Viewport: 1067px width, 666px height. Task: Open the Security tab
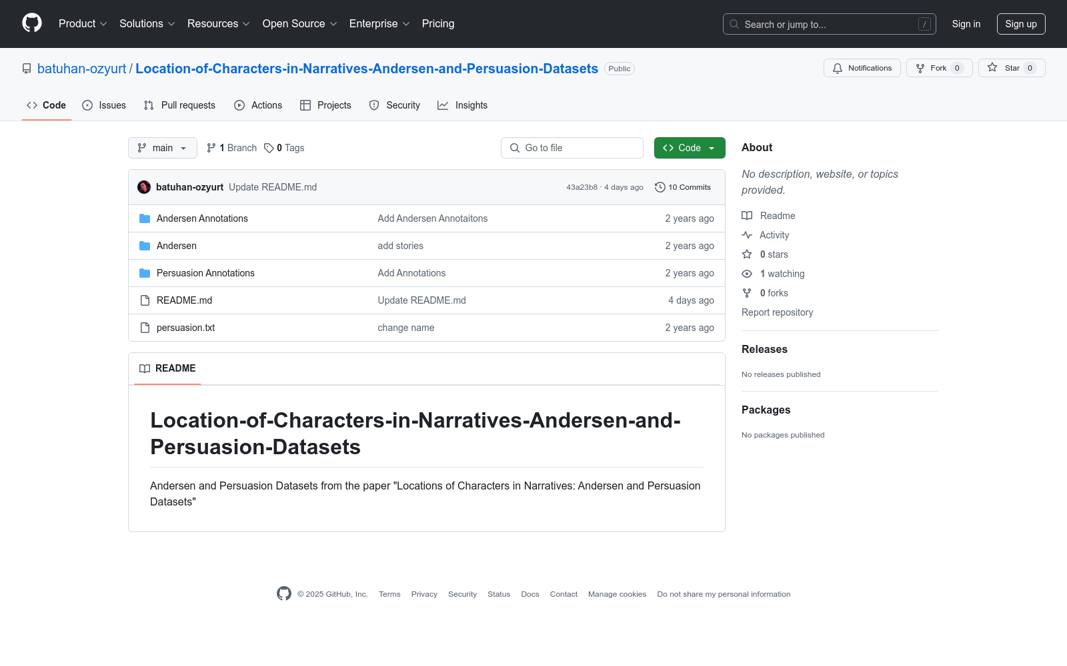[395, 105]
